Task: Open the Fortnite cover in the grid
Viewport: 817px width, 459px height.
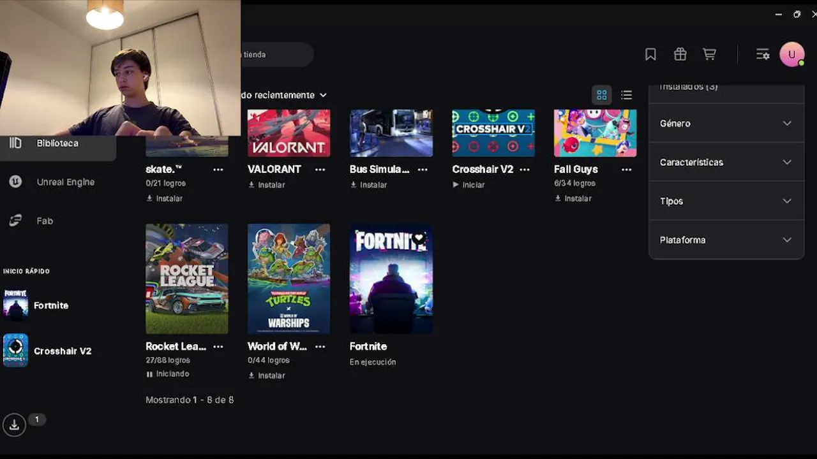Action: (x=391, y=279)
